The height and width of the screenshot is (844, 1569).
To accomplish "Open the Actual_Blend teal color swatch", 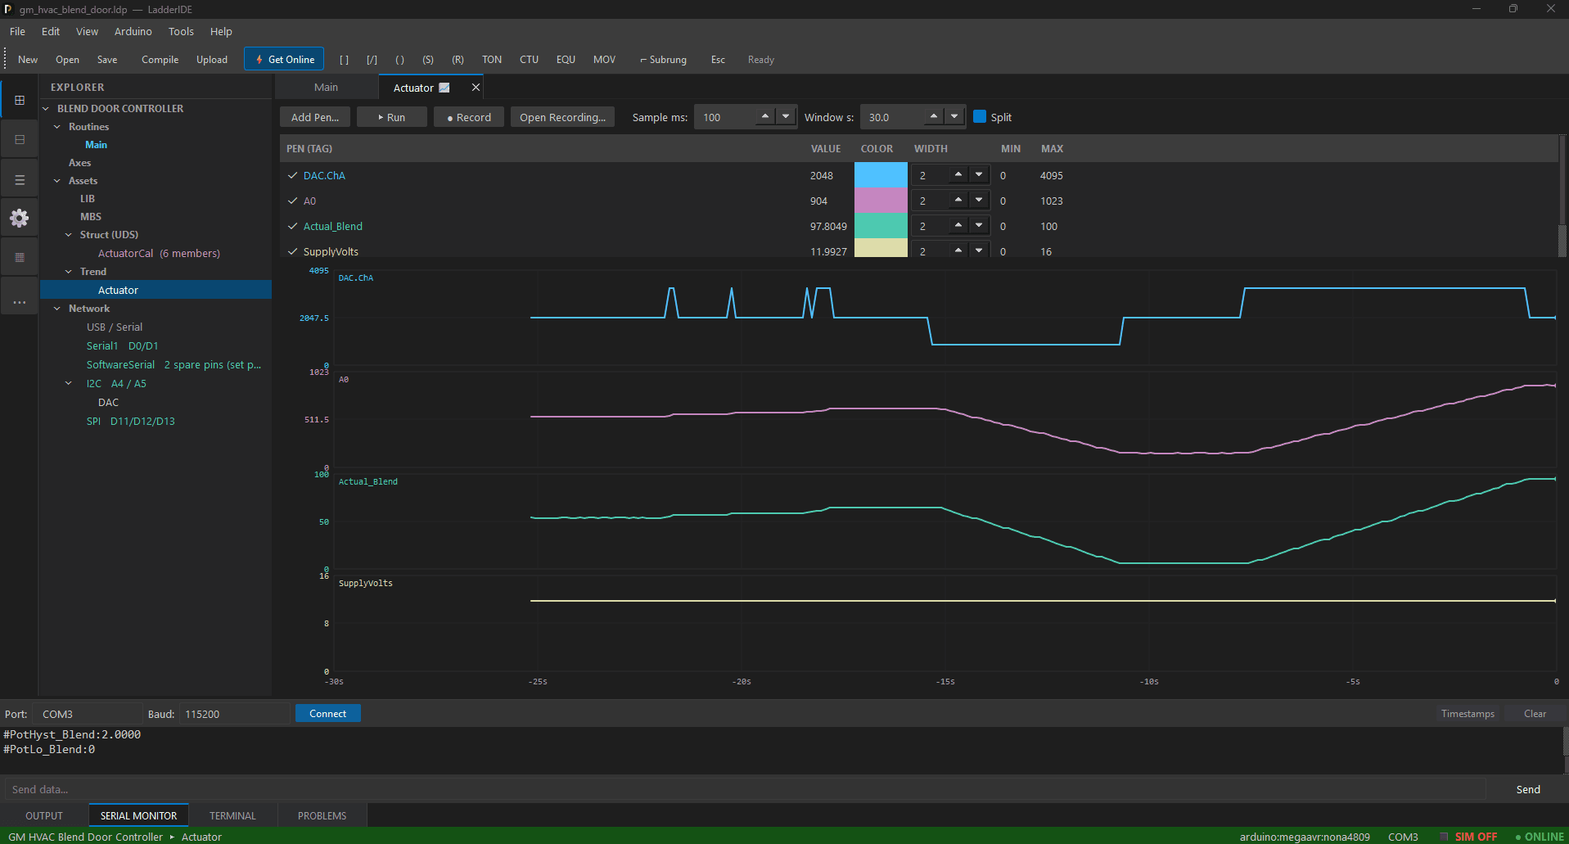I will coord(881,226).
